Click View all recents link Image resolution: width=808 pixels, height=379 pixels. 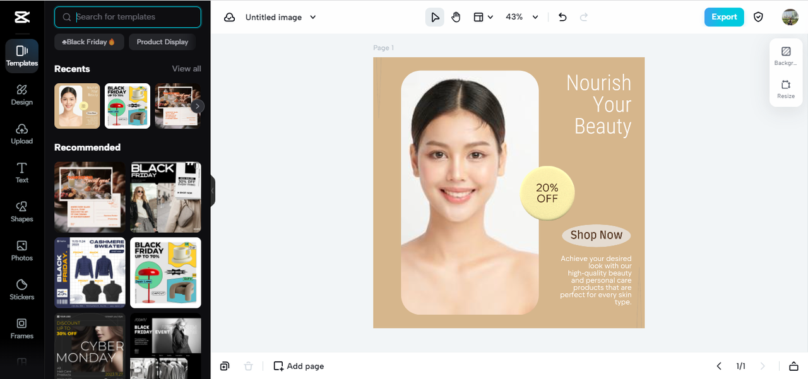(x=187, y=69)
